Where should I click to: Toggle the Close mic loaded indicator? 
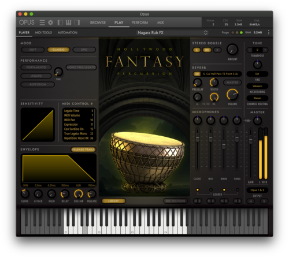click(x=198, y=190)
